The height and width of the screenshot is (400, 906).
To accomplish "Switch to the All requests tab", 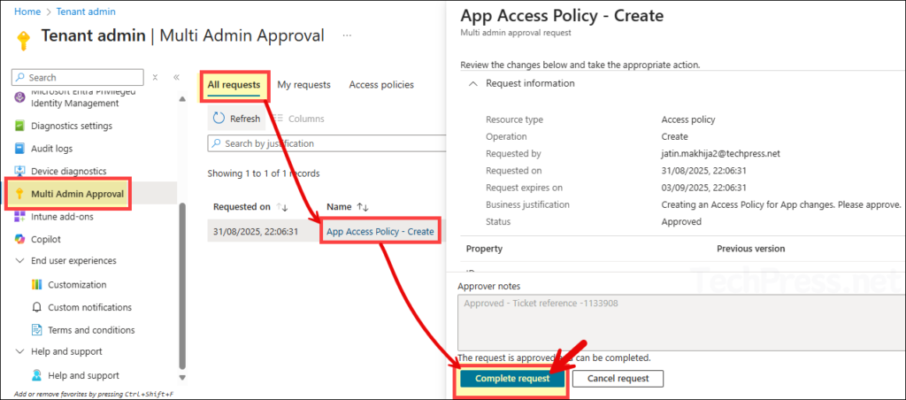I will 234,85.
